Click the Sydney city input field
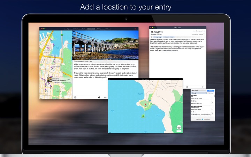The height and width of the screenshot is (157, 251). pyautogui.click(x=199, y=93)
